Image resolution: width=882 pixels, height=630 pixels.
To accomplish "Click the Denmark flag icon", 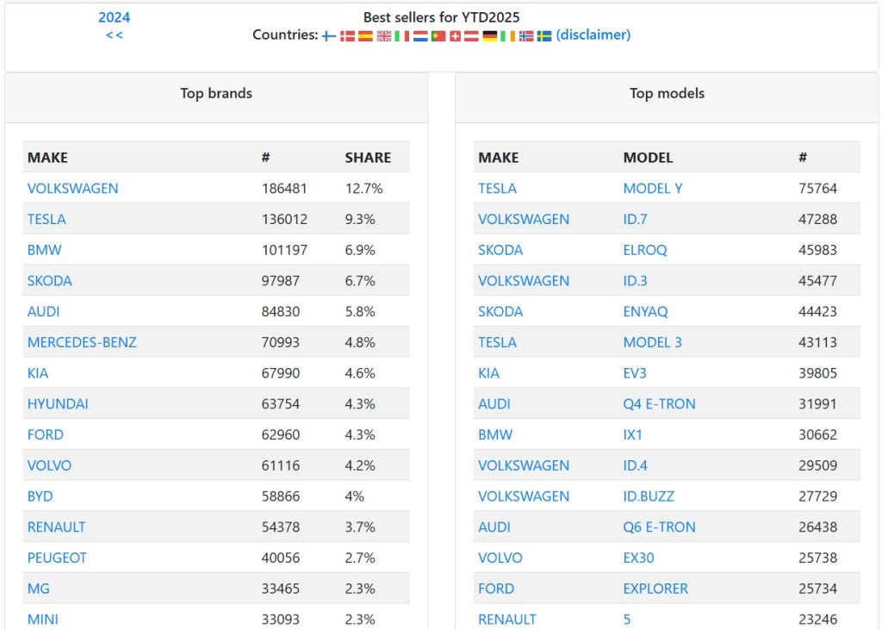I will [347, 36].
